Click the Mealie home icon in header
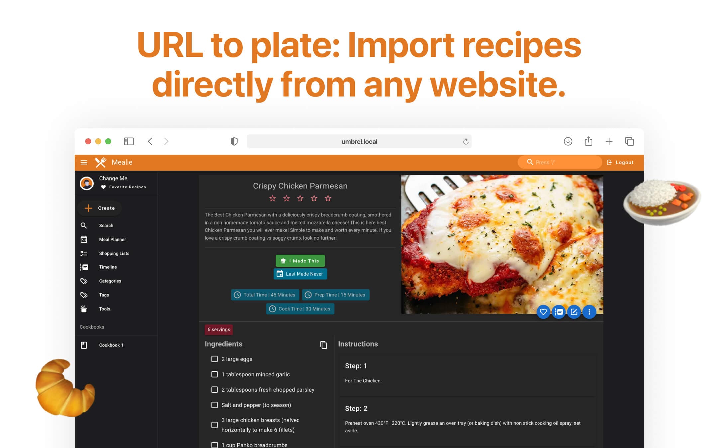718x448 pixels. 101,162
